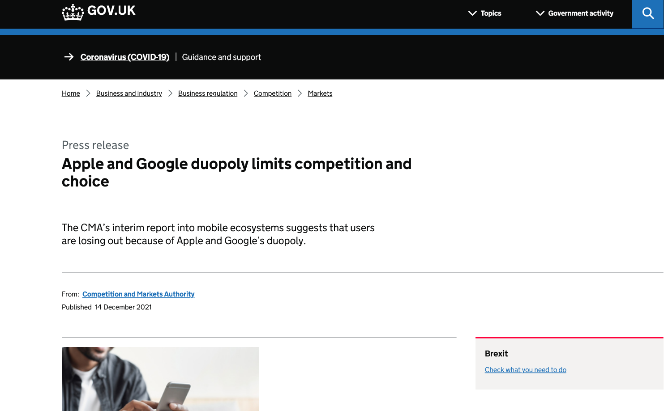The image size is (664, 411).
Task: Click the chevron separator before Markets breadcrumb
Action: 300,93
